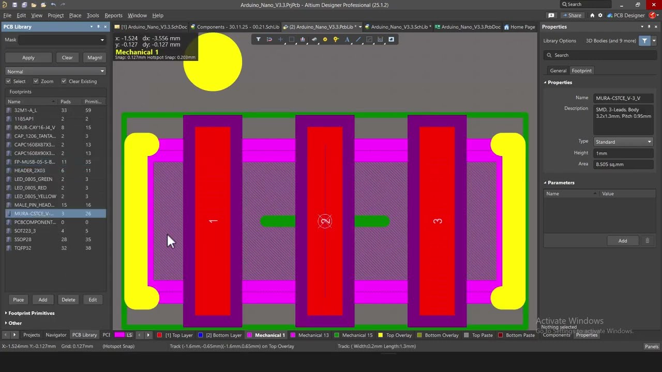Collapse the Properties section header

(x=558, y=83)
